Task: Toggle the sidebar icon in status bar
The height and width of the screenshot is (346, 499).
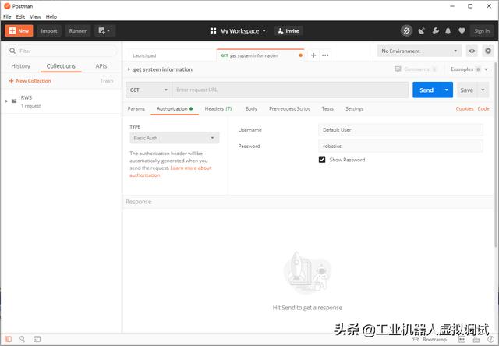Action: pos(8,339)
